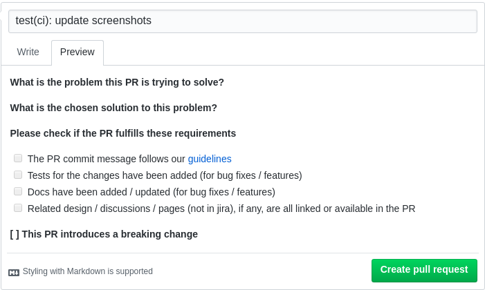Open the guidelines link
The image size is (485, 290).
point(210,159)
